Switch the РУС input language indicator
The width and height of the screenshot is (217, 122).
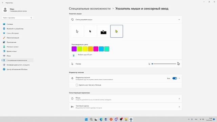point(196,119)
